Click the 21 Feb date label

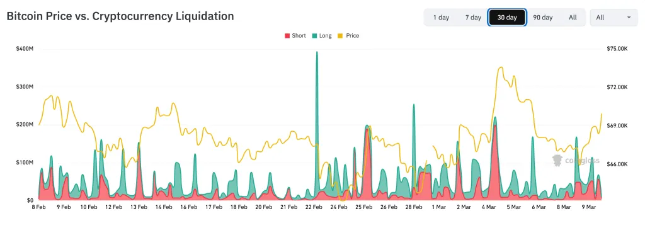(288, 207)
